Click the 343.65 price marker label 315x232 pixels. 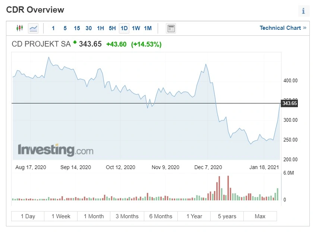coord(289,104)
